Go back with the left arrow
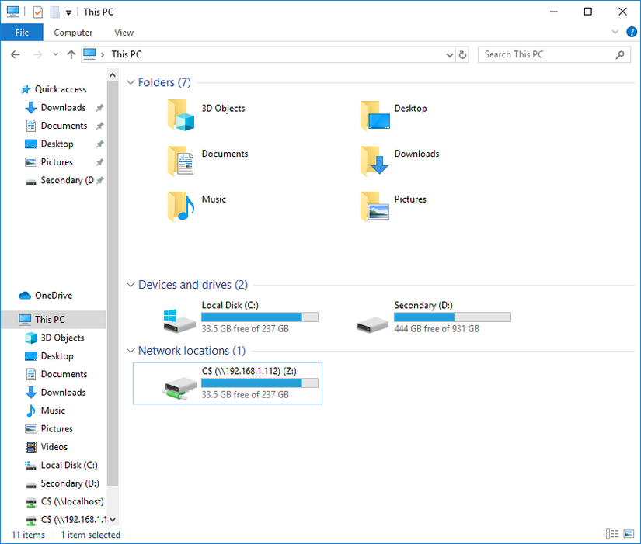This screenshot has height=544, width=641. pyautogui.click(x=16, y=54)
